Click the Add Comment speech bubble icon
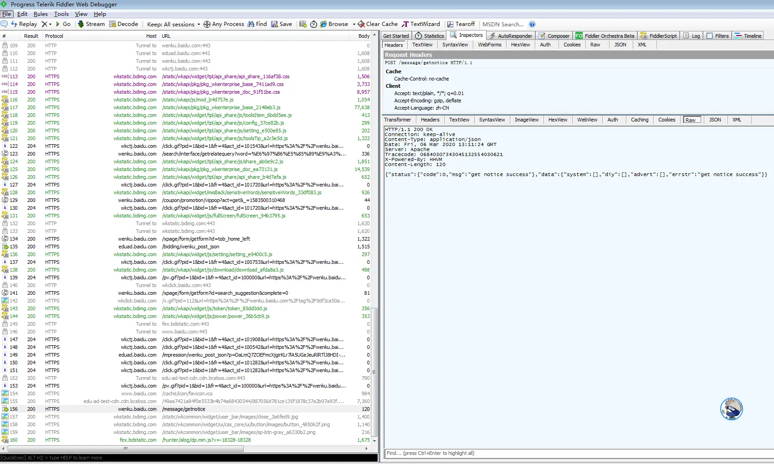774x464 pixels. [x=5, y=24]
